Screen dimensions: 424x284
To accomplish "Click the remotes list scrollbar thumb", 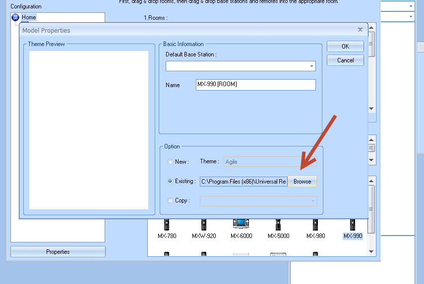I will pos(371,209).
